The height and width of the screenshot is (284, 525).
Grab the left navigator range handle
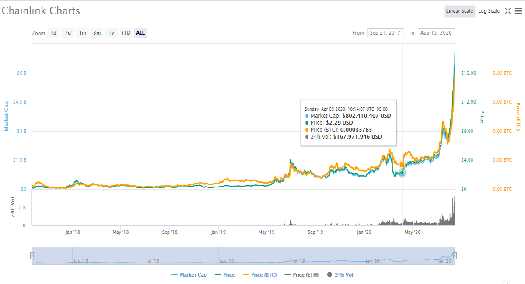pos(32,256)
